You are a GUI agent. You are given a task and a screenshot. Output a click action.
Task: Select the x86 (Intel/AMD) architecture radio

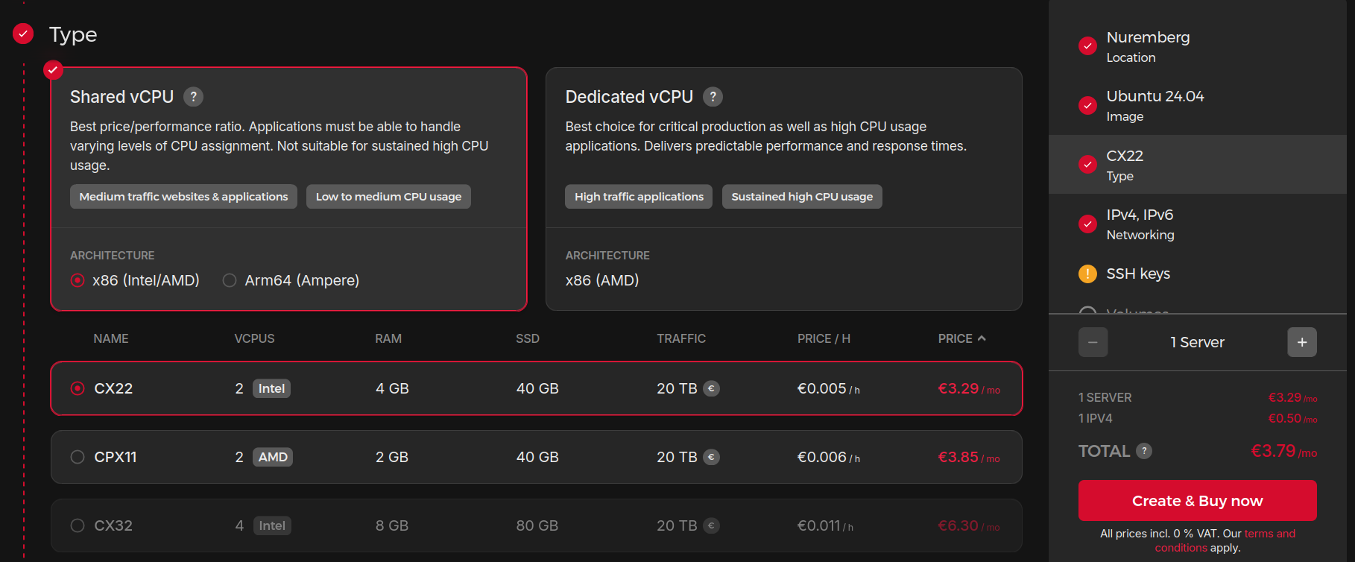tap(78, 280)
